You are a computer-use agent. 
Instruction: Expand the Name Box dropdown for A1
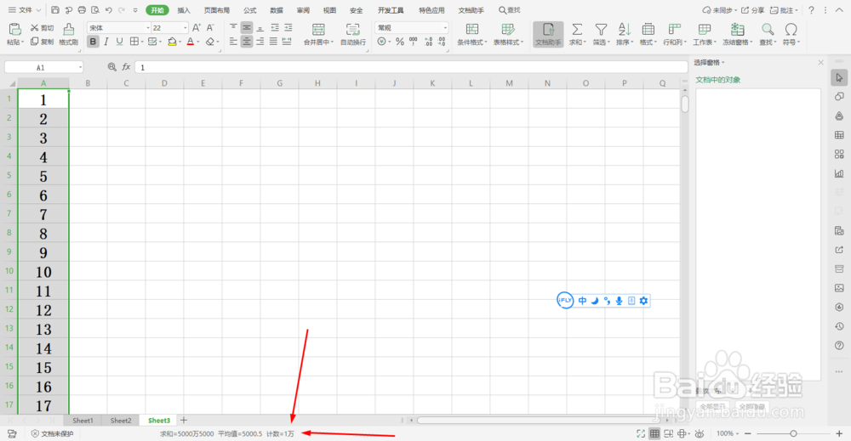(80, 67)
